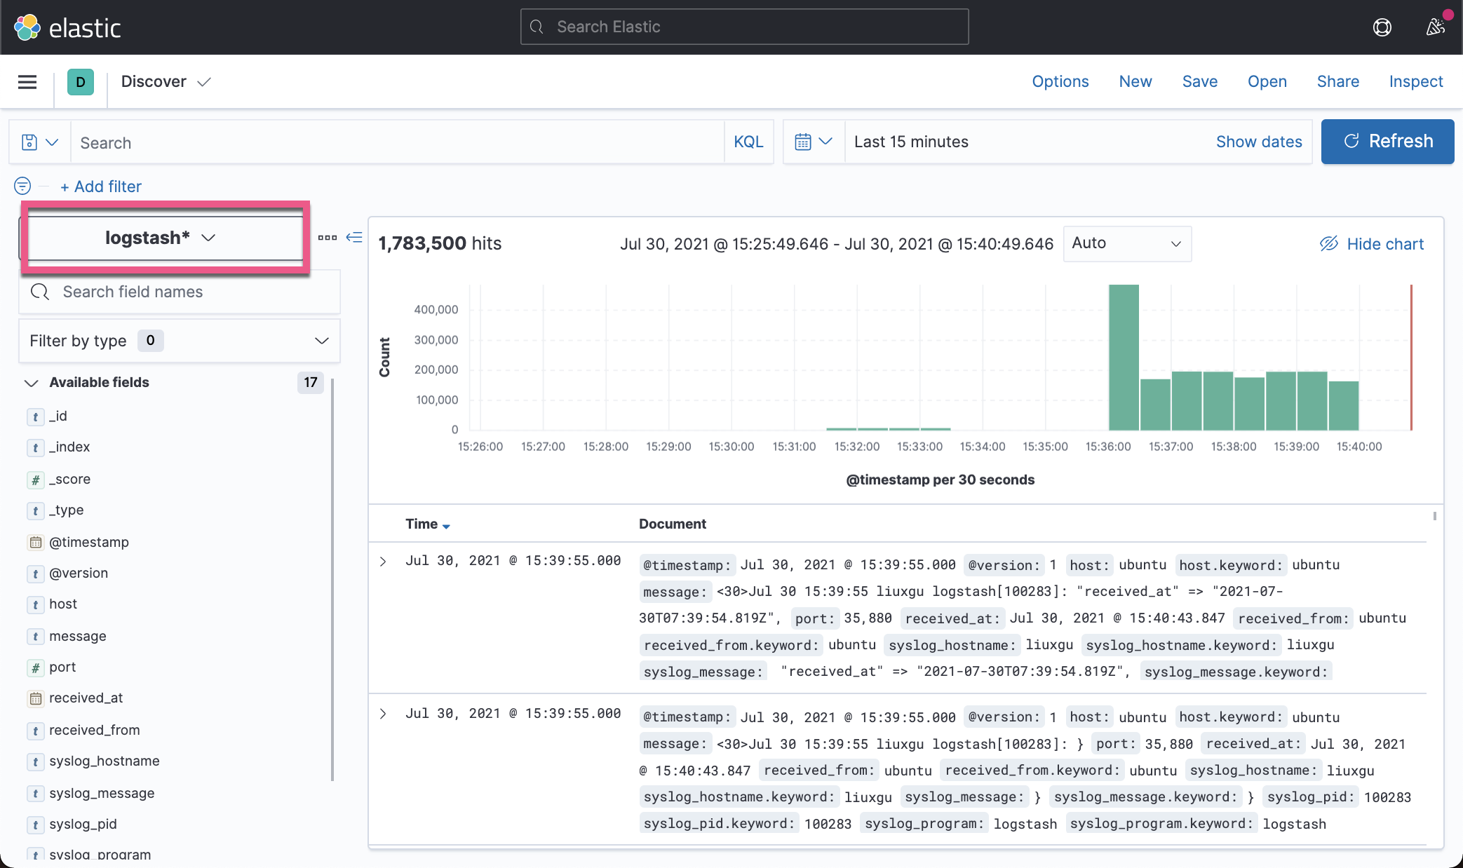Click the Refresh button

(x=1387, y=142)
